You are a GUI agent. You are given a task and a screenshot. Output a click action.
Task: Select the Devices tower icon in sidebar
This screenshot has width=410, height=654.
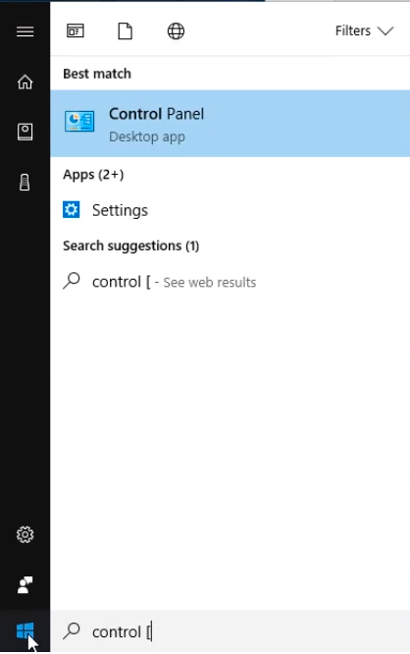tap(25, 183)
